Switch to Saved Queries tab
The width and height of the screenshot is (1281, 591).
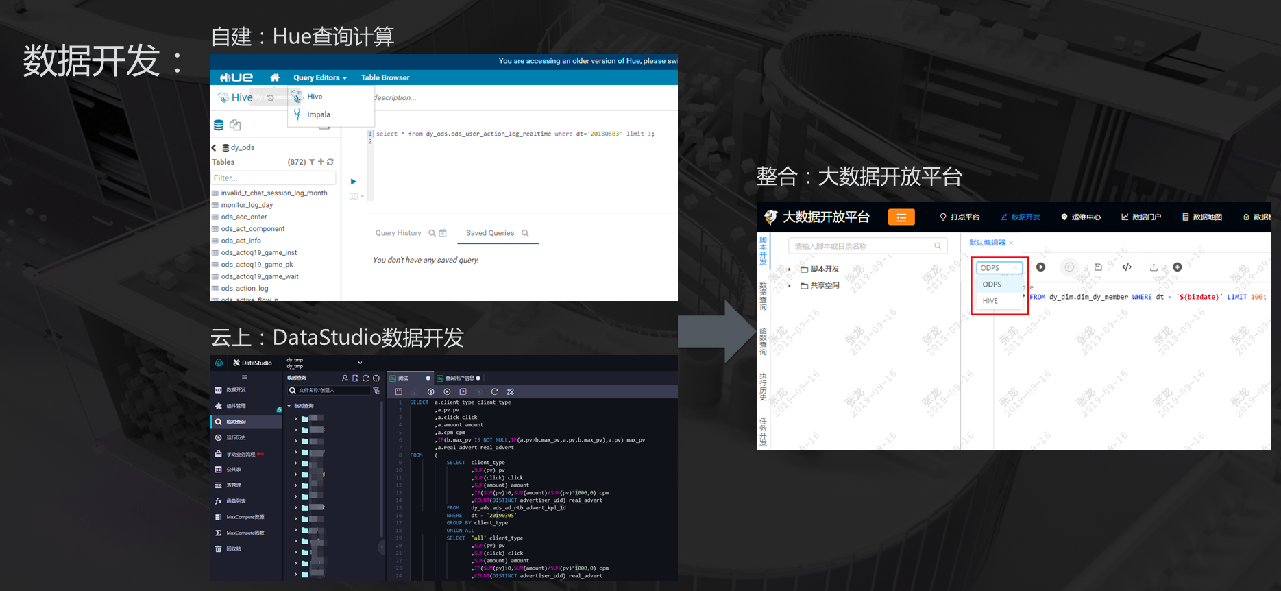(490, 233)
